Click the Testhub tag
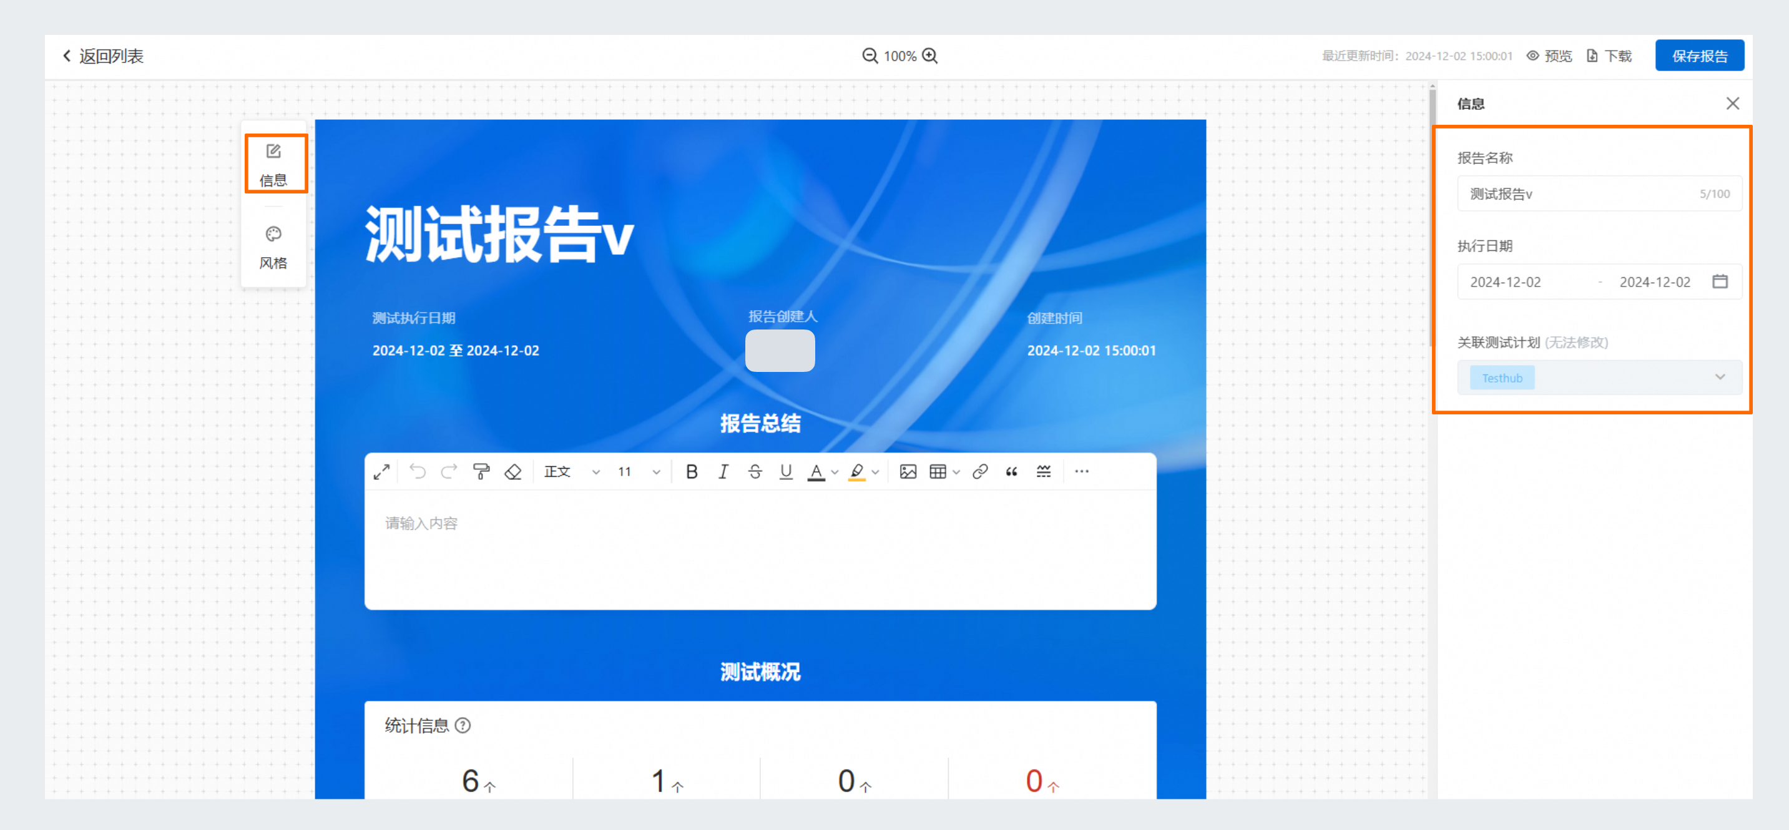1789x830 pixels. [1501, 378]
